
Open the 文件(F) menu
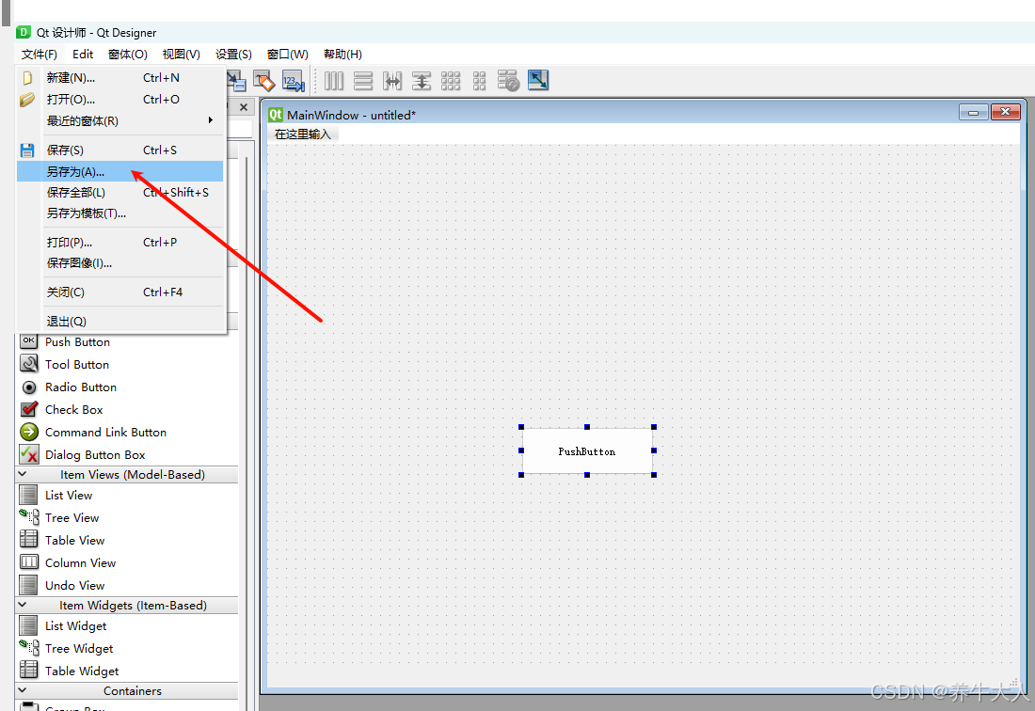(x=39, y=55)
